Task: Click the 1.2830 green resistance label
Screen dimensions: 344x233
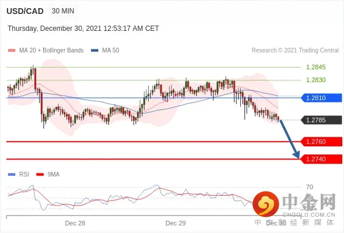Action: click(315, 80)
